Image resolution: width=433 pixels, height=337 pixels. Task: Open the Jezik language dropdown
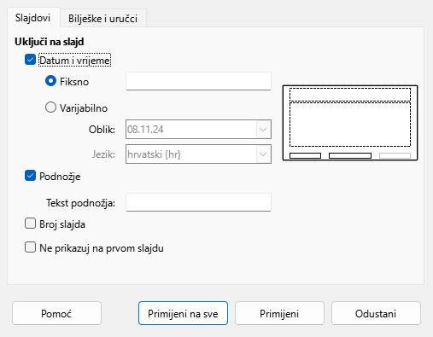[x=198, y=154]
